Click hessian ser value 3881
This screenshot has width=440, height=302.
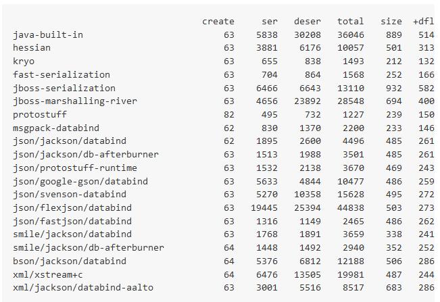[x=267, y=48]
